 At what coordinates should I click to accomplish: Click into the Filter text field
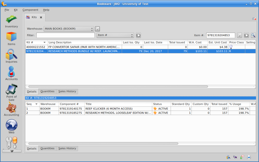tap(66, 35)
